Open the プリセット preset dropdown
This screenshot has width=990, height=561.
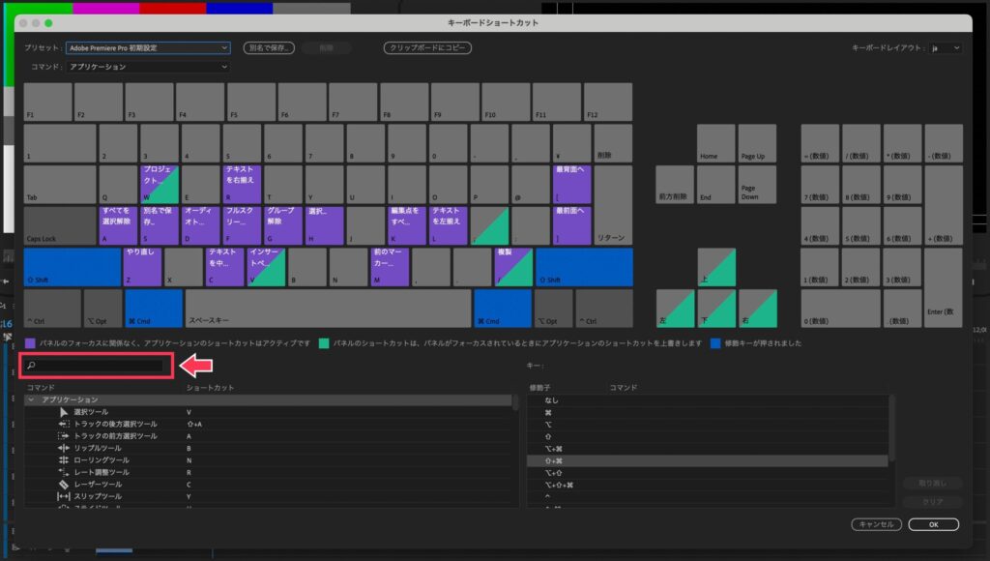coord(148,47)
